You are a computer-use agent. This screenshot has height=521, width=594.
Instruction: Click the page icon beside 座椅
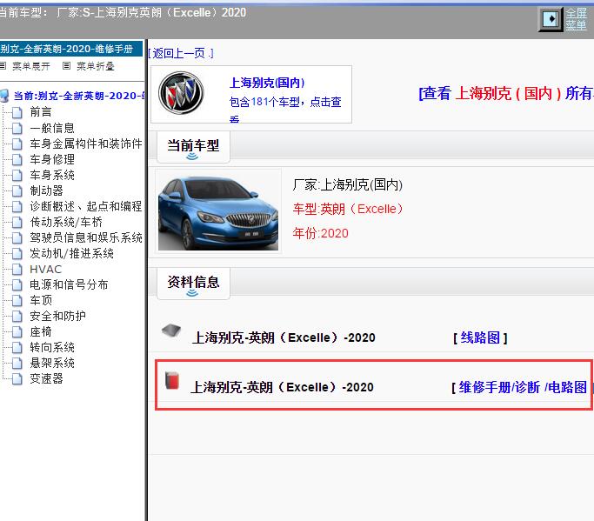click(x=17, y=332)
